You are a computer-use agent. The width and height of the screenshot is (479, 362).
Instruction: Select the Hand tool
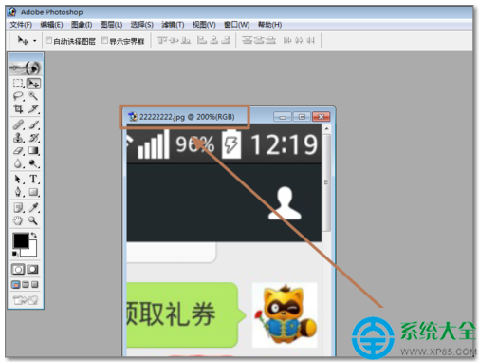click(x=18, y=220)
